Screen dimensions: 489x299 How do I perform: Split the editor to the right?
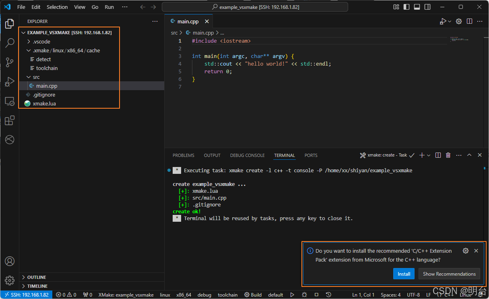pyautogui.click(x=469, y=21)
